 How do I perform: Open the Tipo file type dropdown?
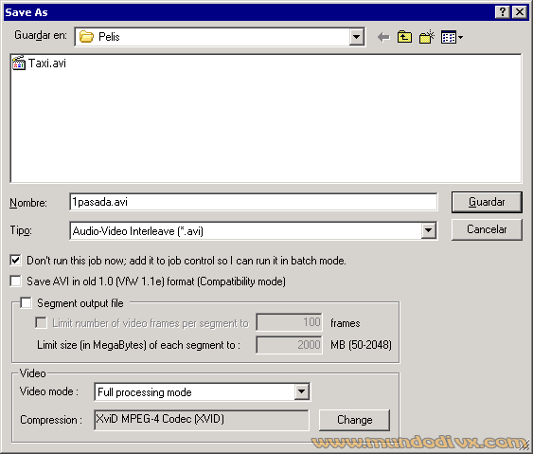point(428,230)
